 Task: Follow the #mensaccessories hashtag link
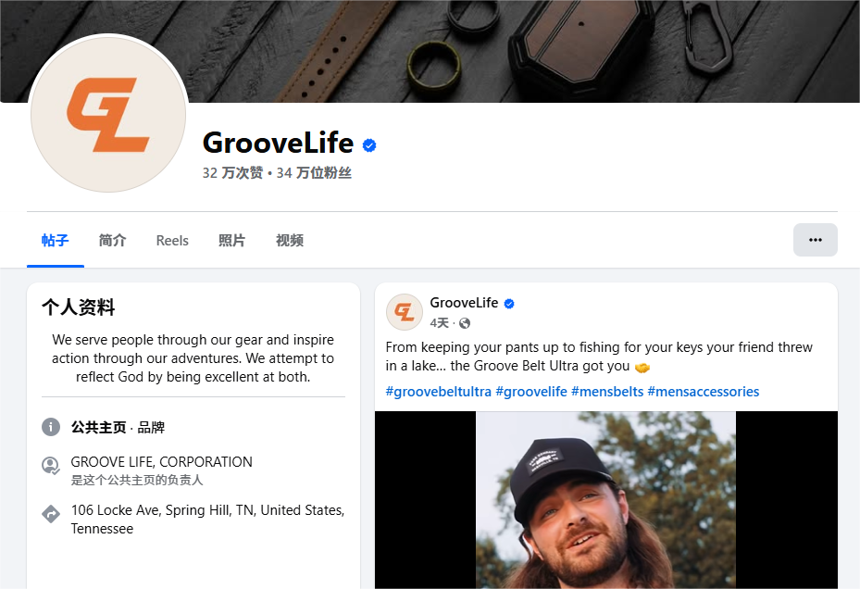(x=704, y=392)
